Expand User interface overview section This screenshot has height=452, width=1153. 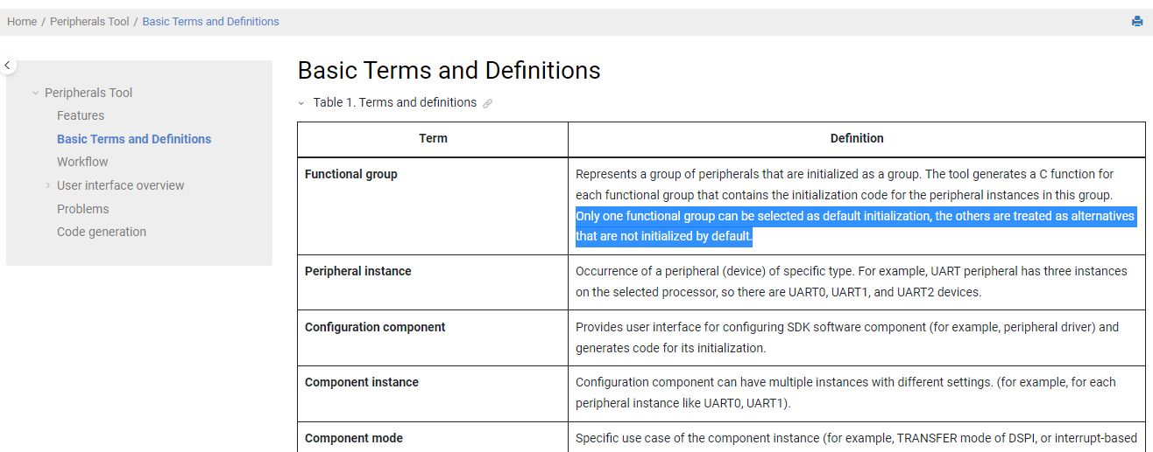(x=48, y=185)
